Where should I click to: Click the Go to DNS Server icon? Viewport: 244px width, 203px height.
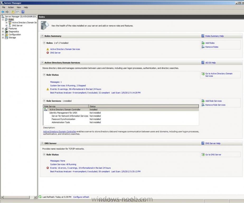pyautogui.click(x=203, y=155)
